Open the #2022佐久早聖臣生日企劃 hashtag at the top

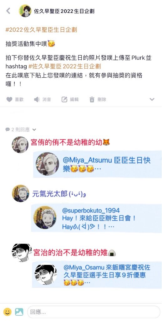point(41,30)
